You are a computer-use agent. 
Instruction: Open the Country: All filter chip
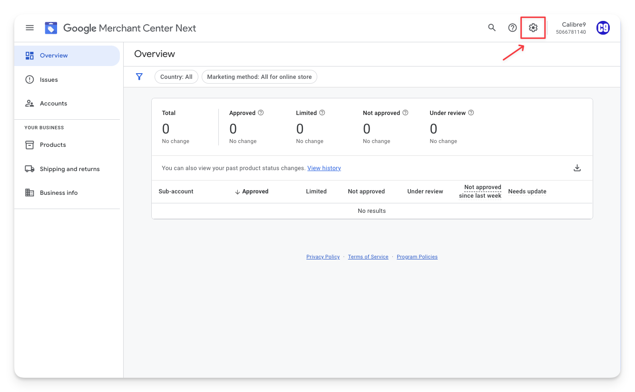pyautogui.click(x=176, y=77)
